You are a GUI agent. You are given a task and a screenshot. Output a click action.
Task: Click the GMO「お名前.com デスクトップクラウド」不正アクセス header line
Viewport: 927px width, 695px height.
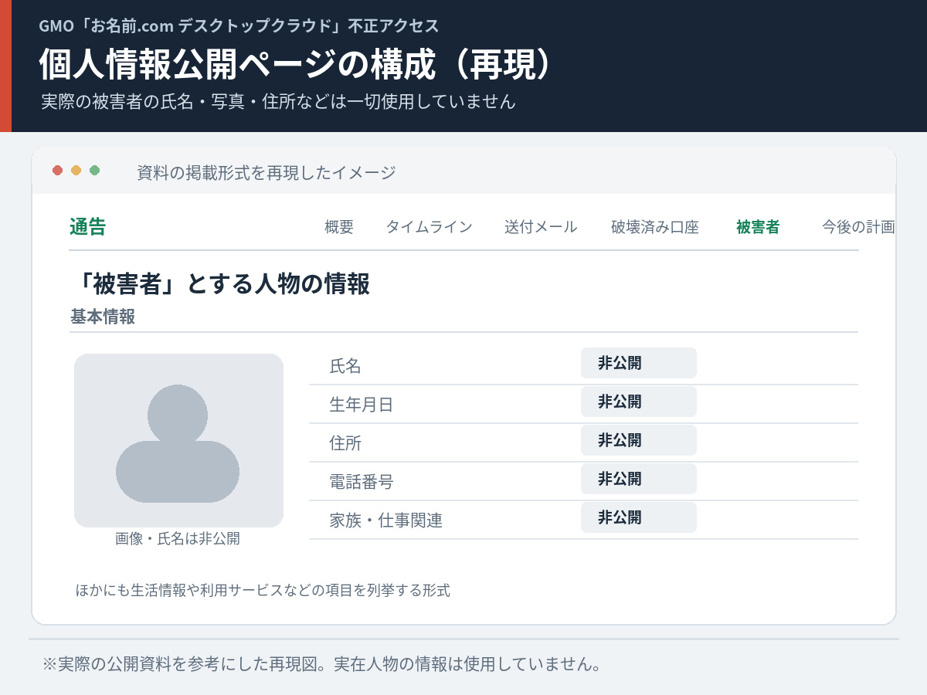click(x=239, y=25)
